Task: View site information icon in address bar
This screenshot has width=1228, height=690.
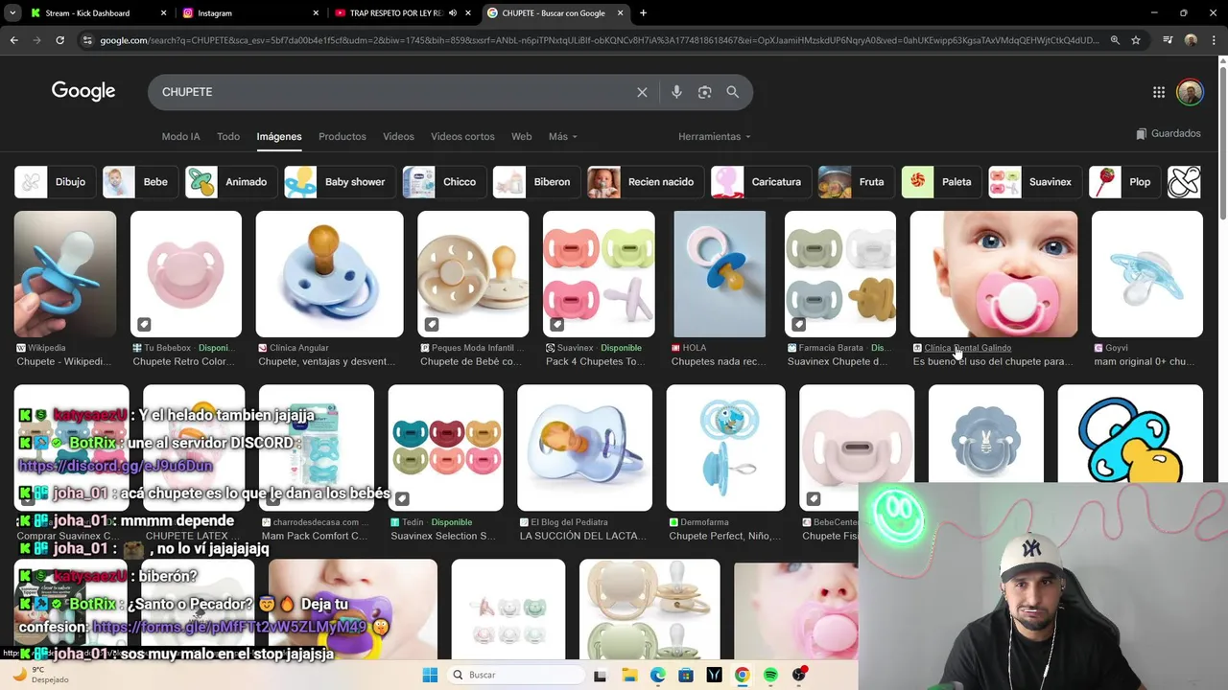Action: pos(87,40)
